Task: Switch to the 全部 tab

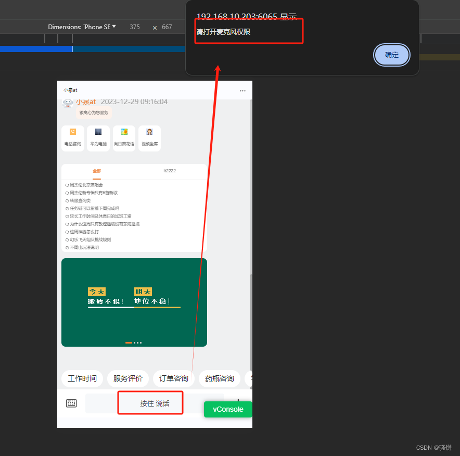Action: [97, 171]
